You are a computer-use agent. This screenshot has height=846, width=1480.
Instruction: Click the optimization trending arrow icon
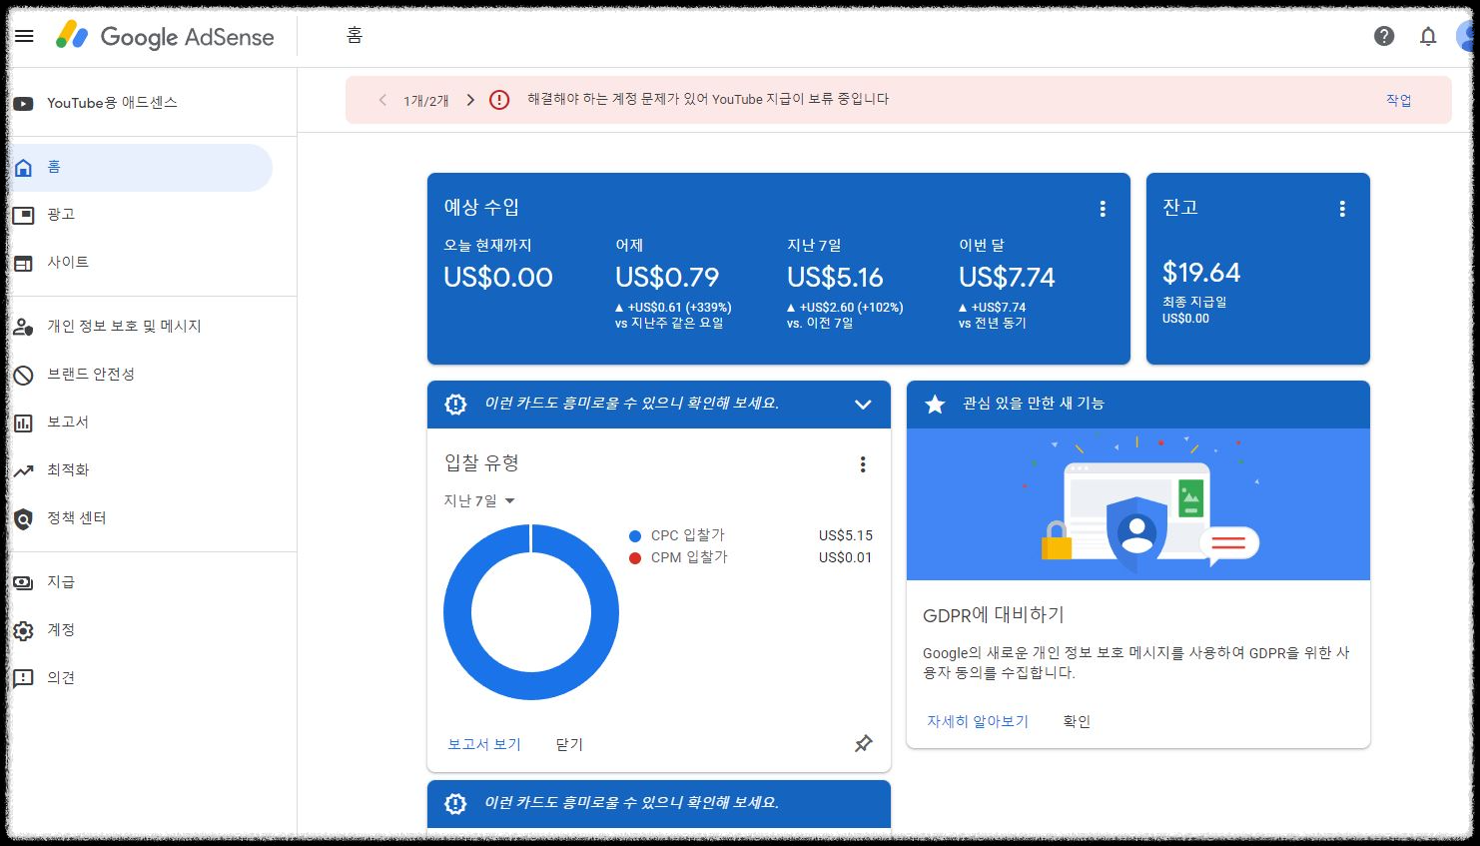click(x=23, y=470)
